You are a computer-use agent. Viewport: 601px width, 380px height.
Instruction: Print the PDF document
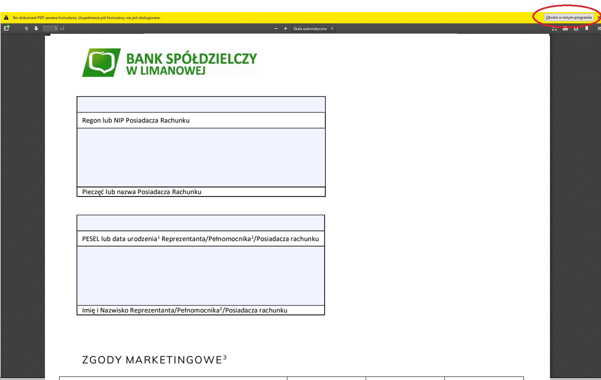point(565,29)
